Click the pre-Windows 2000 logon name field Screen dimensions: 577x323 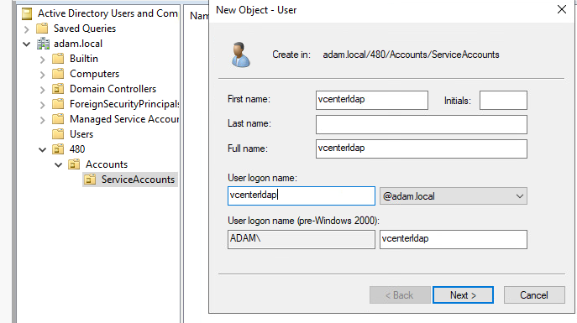point(454,239)
